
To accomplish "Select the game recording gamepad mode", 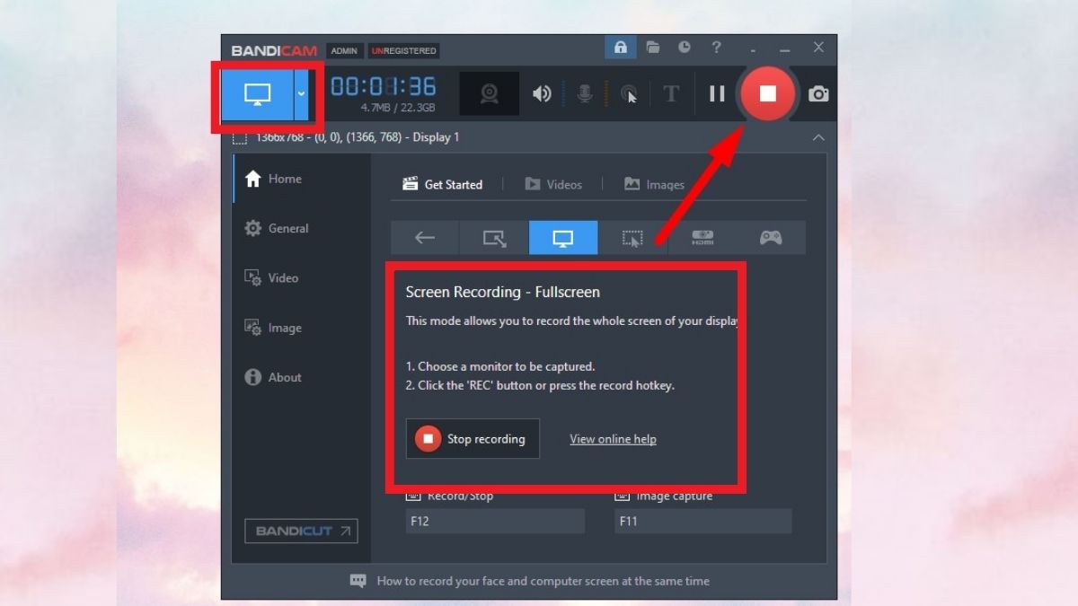I will click(x=771, y=238).
